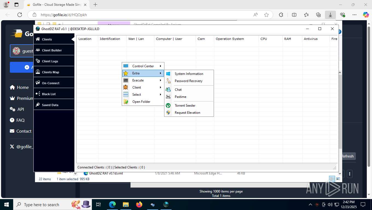Choose Open Folder in context menu
This screenshot has width=372, height=210.
(x=143, y=101)
